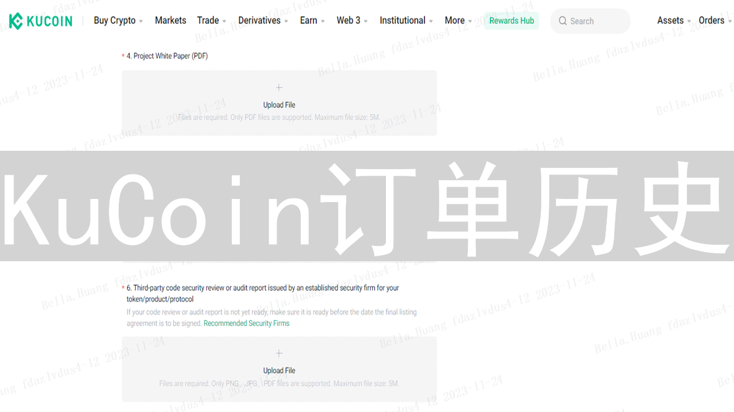Expand the Trade dropdown arrow
734x412 pixels.
(224, 21)
